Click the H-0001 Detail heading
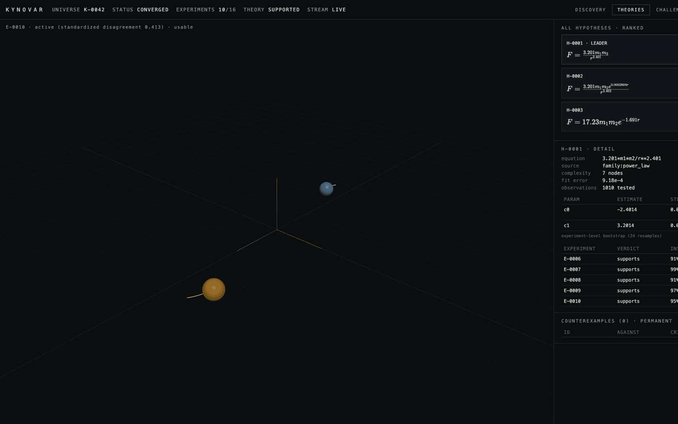Screen dimensions: 678x424 pos(588,149)
